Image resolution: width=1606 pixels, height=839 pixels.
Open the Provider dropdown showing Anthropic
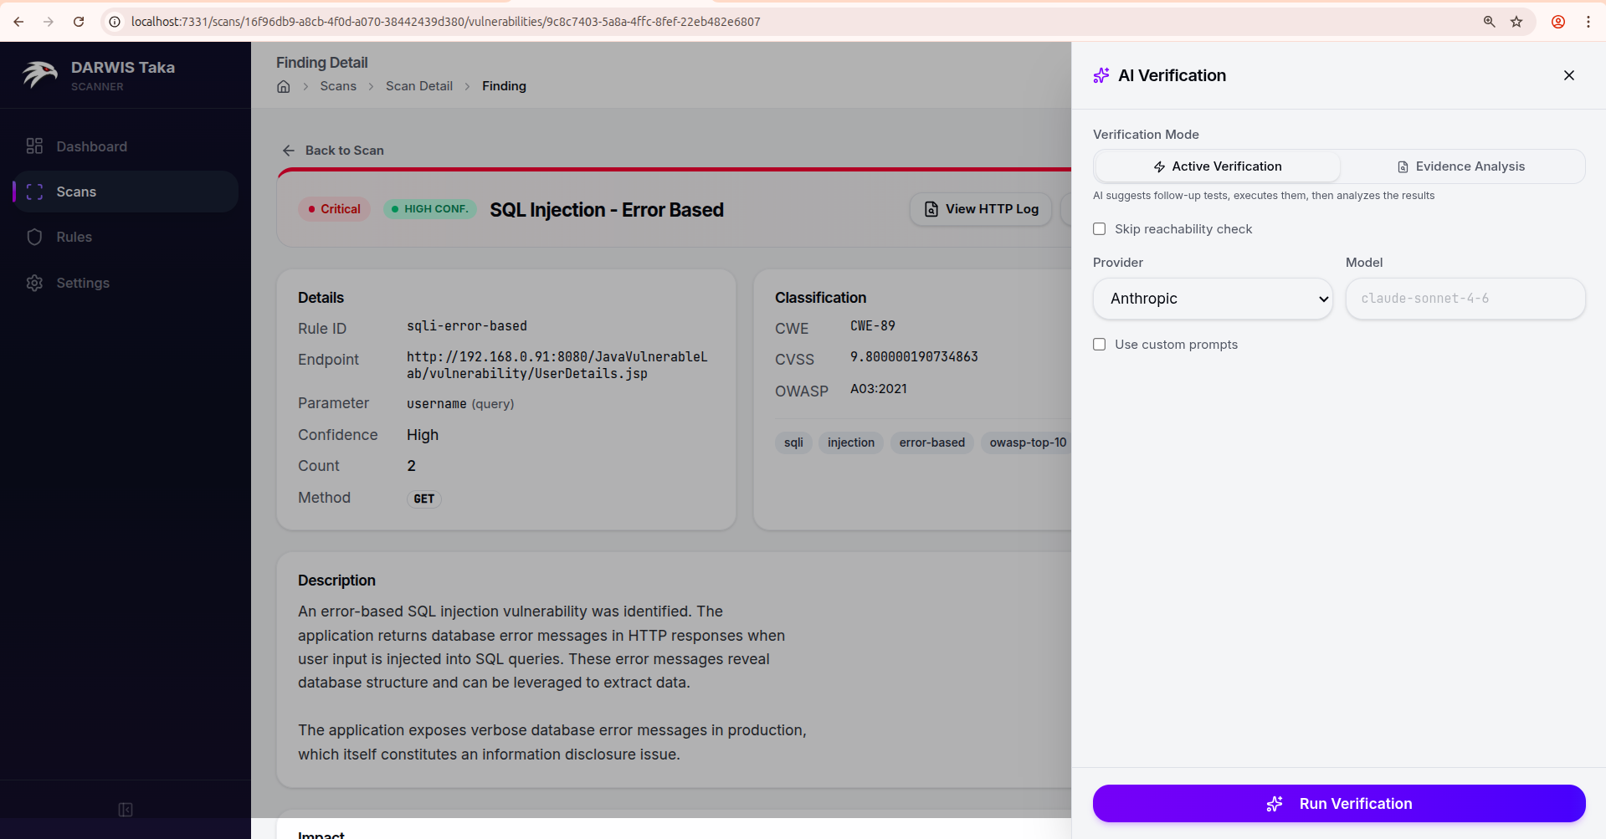[x=1213, y=299]
